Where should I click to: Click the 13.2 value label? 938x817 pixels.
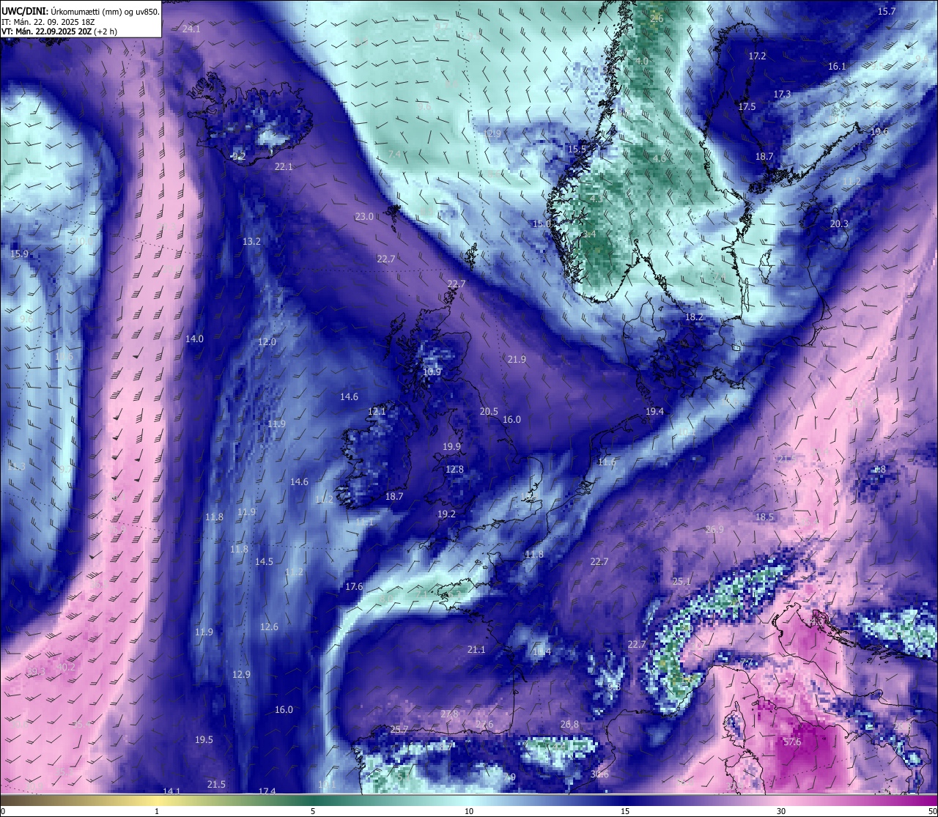(x=251, y=242)
